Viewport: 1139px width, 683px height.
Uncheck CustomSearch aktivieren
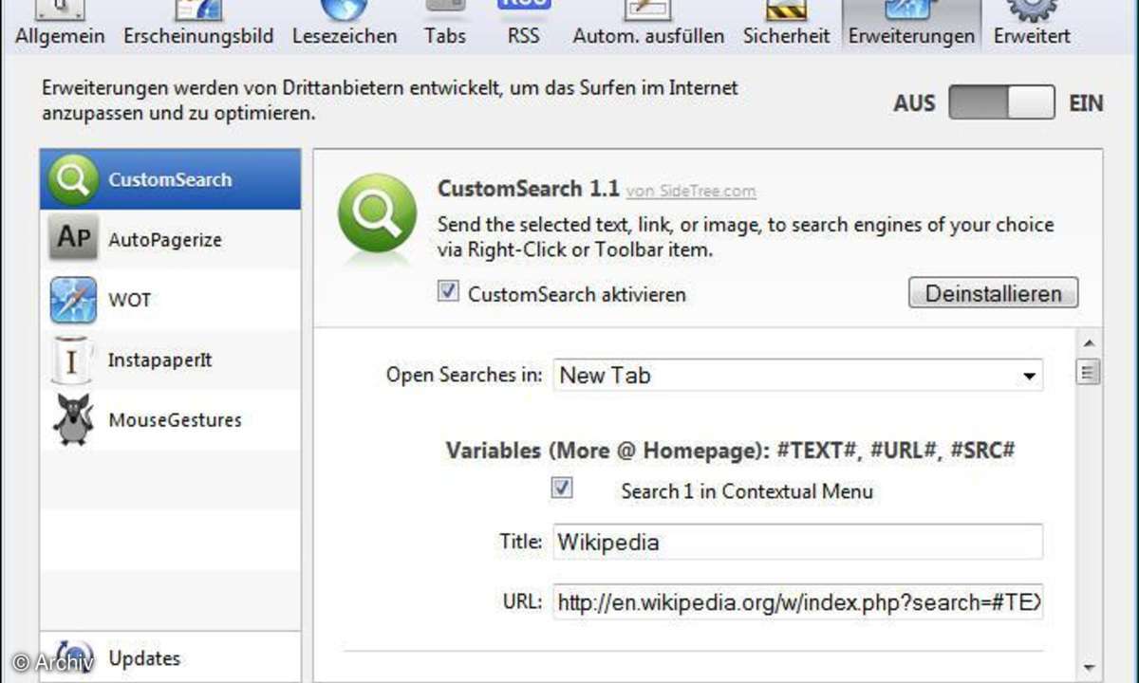pos(448,292)
